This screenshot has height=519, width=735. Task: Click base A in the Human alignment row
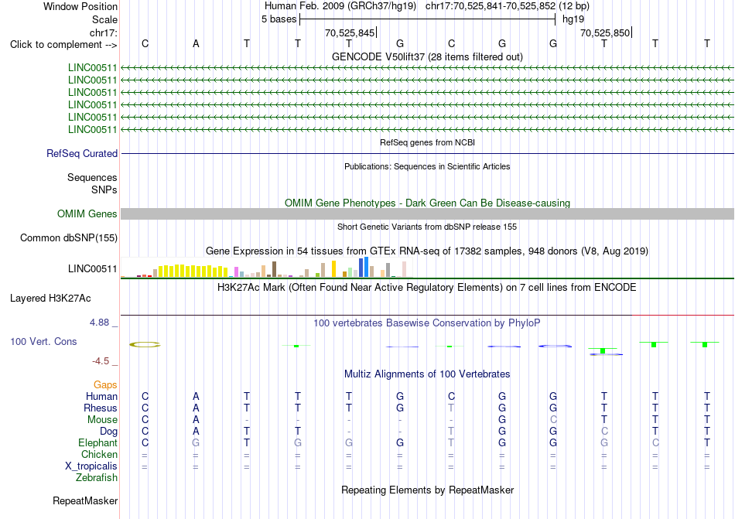[x=196, y=396]
